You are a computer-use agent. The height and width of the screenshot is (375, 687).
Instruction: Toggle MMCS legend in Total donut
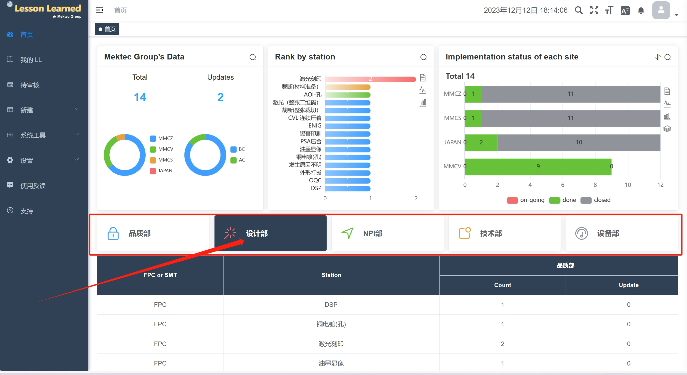click(x=161, y=160)
